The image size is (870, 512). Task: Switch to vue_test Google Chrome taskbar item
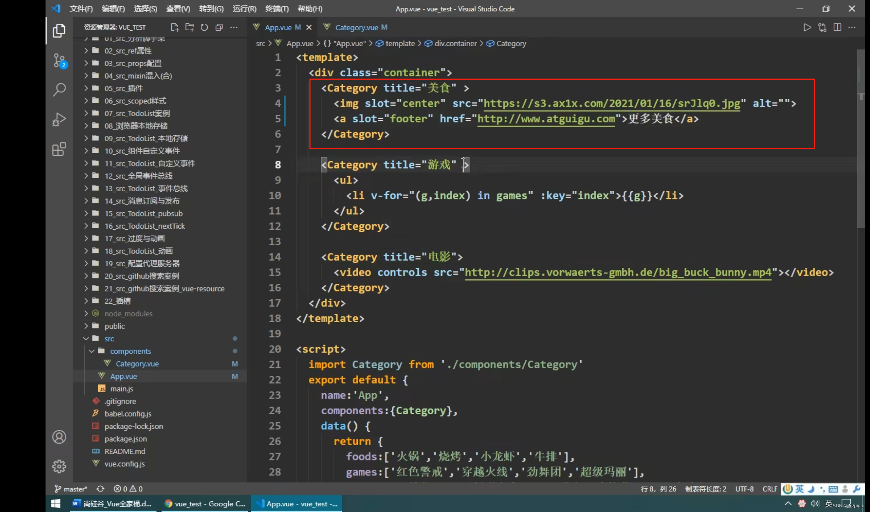point(205,504)
